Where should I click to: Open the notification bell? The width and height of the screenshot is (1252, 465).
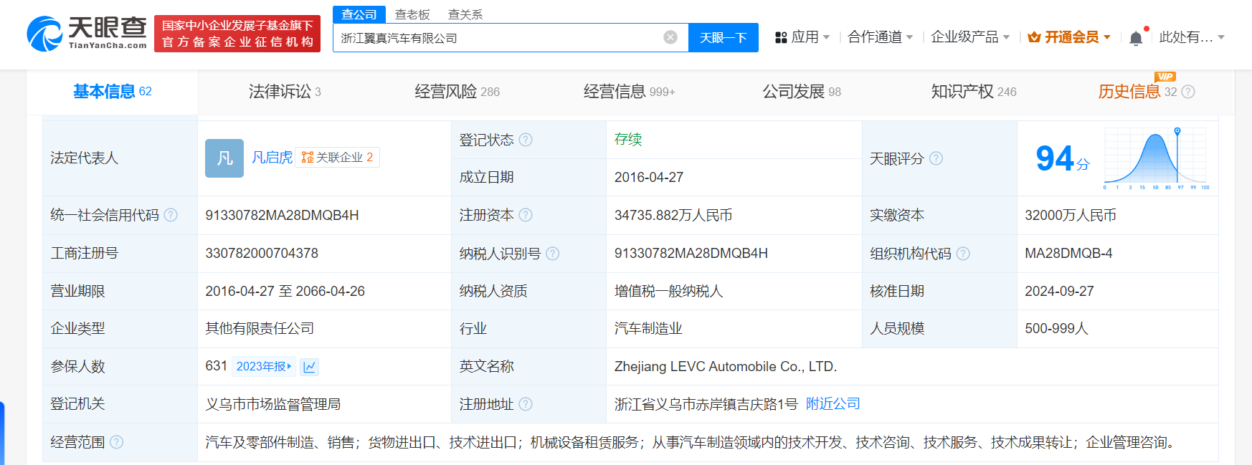point(1136,38)
